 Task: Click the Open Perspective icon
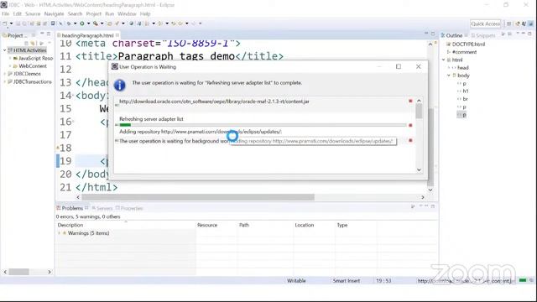coord(509,23)
